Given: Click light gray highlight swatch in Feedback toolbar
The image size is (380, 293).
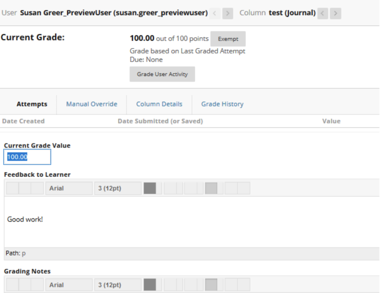Looking at the screenshot, I should pyautogui.click(x=211, y=188).
